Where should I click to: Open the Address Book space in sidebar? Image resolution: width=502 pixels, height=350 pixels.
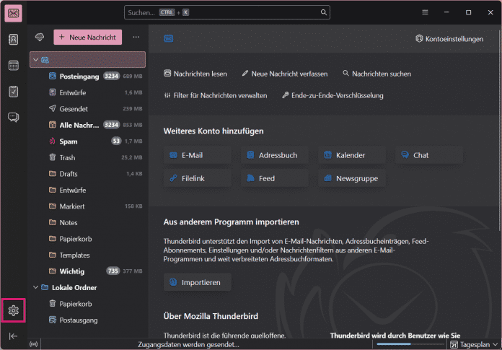pyautogui.click(x=14, y=39)
